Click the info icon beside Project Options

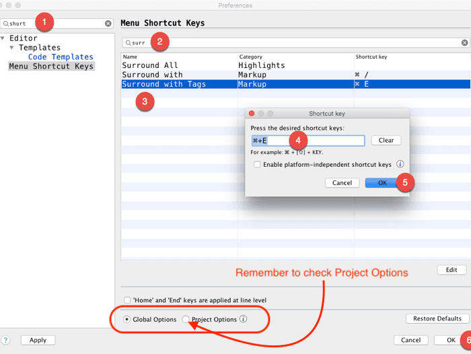tap(244, 320)
